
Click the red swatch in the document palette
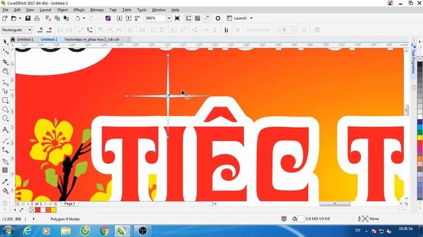tap(38, 210)
